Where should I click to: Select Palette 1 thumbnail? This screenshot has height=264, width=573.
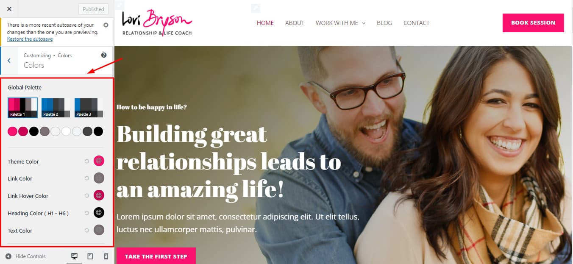click(x=22, y=108)
